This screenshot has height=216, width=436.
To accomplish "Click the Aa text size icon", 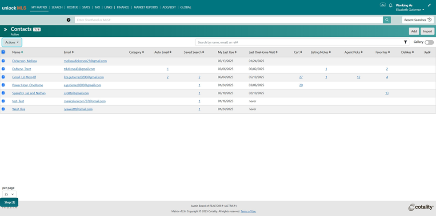I will [383, 5].
